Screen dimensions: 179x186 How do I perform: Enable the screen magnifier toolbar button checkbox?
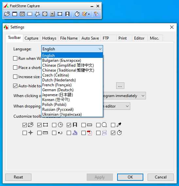click(98, 125)
